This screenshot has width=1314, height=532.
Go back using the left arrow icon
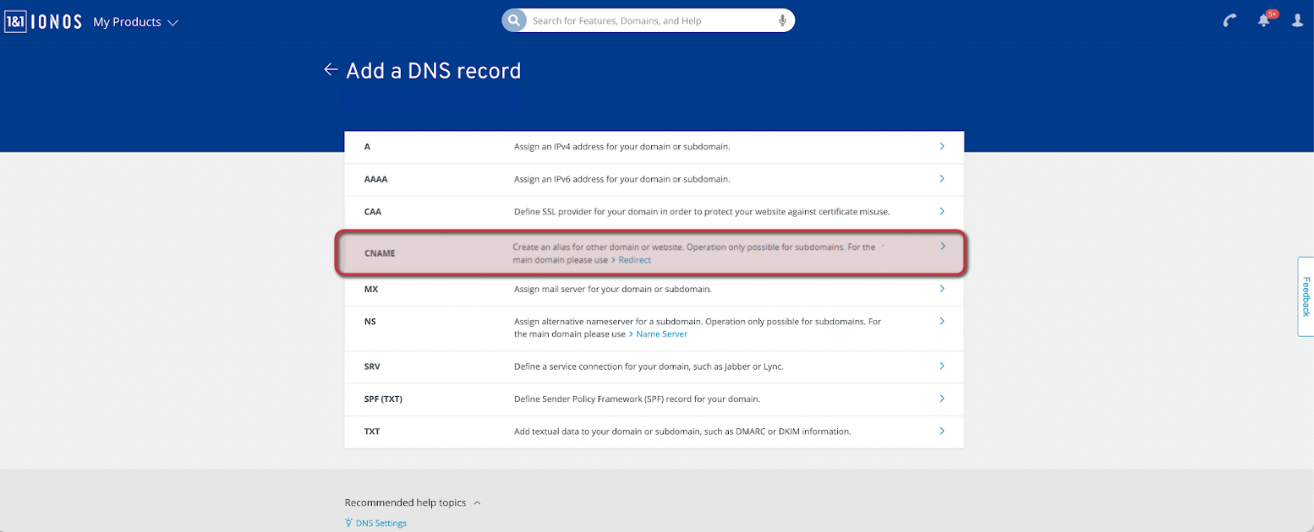coord(331,70)
